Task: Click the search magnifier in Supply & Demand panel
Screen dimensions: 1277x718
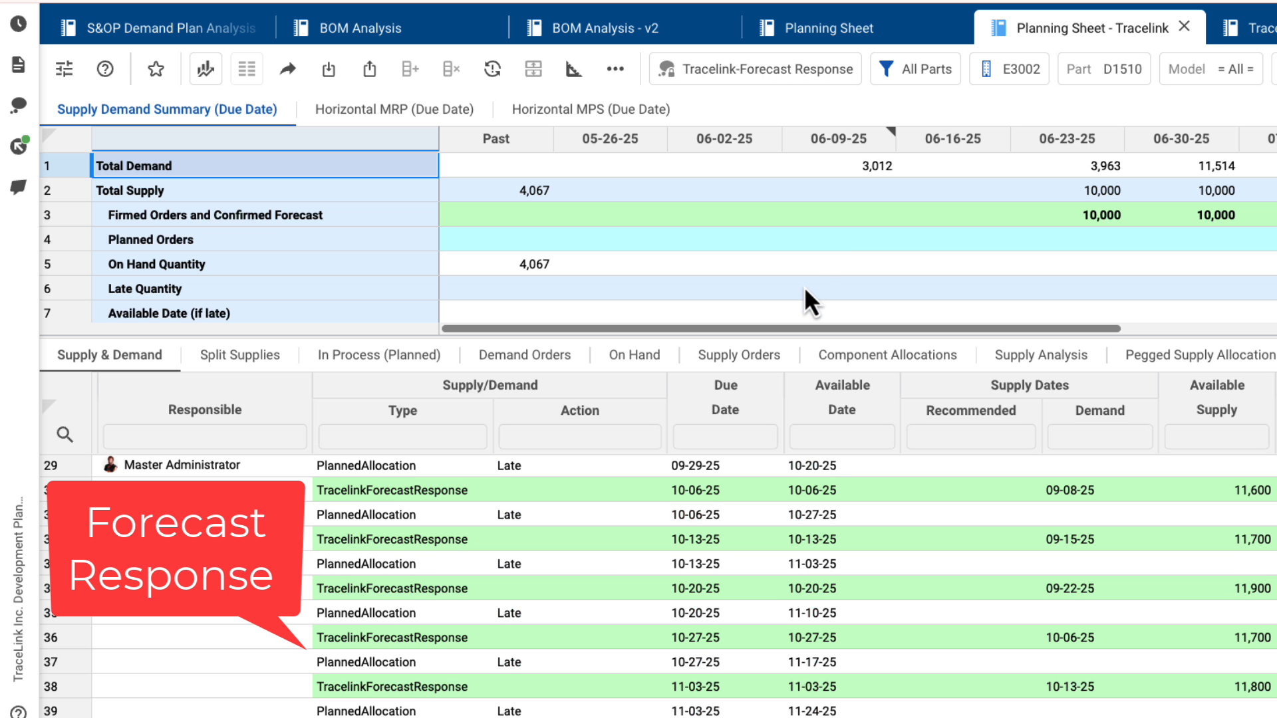Action: (x=65, y=434)
